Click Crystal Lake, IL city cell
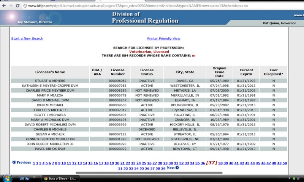Screen dimensions: 304x182 click(185, 110)
